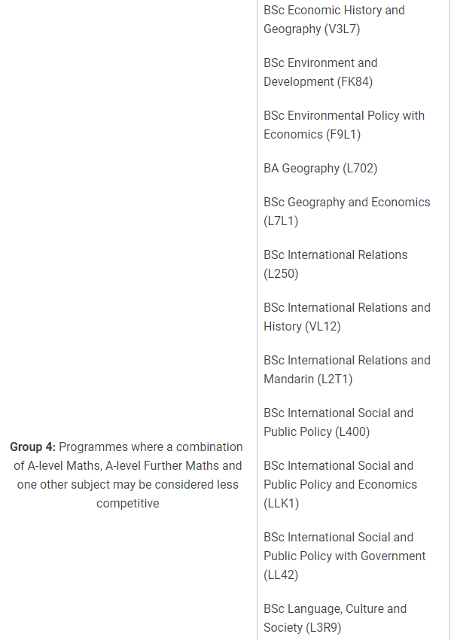The image size is (451, 640).
Task: Click the Group 4 programmes description text
Action: tap(127, 475)
